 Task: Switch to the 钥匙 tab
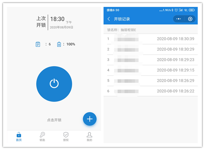[42, 137]
